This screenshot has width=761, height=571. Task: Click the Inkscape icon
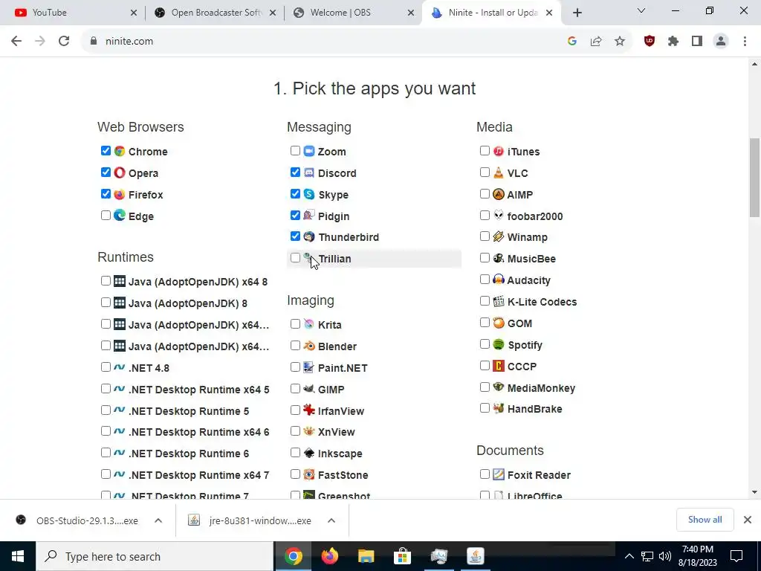[x=309, y=453]
